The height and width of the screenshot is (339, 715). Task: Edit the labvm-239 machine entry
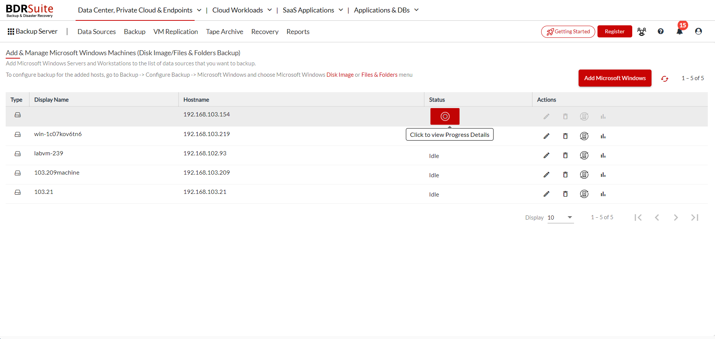click(546, 155)
